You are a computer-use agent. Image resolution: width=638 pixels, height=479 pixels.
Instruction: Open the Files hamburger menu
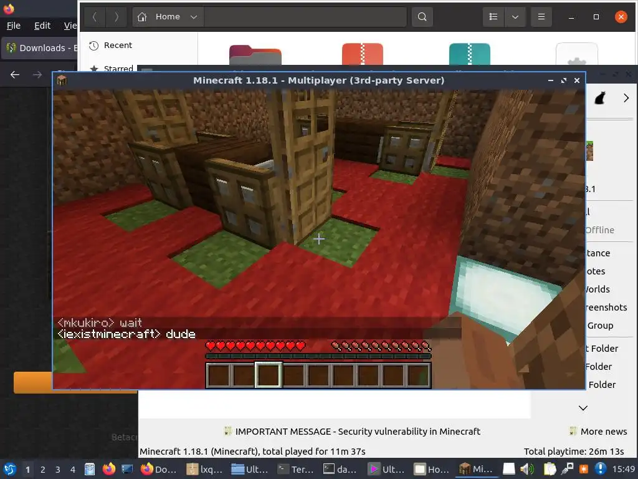[541, 17]
